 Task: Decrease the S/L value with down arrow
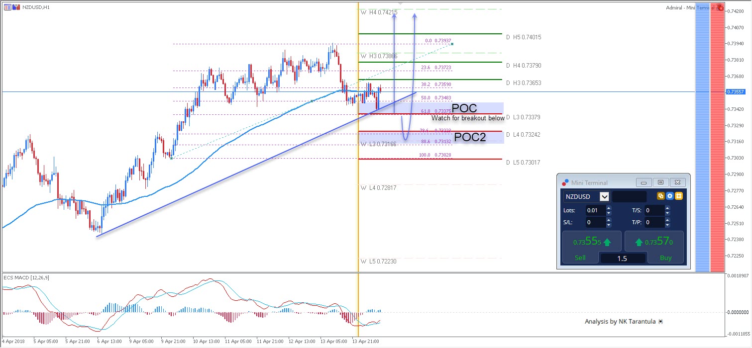click(x=609, y=225)
